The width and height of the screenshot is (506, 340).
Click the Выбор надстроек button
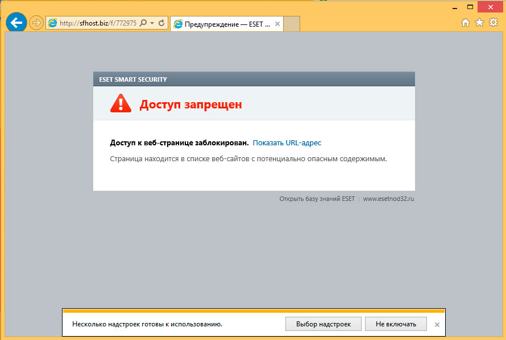323,324
